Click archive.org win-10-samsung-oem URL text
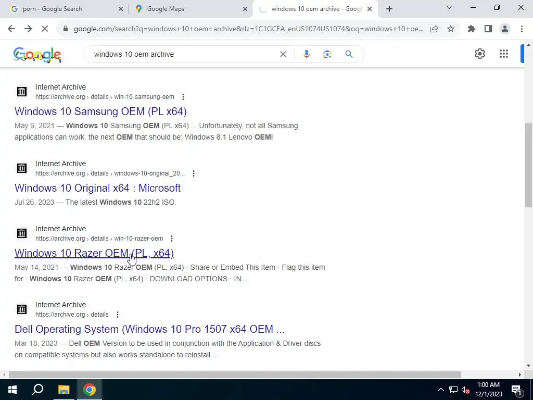This screenshot has height=400, width=533. click(105, 97)
